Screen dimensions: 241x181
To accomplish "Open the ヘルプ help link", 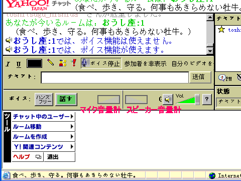I will point(28,157).
